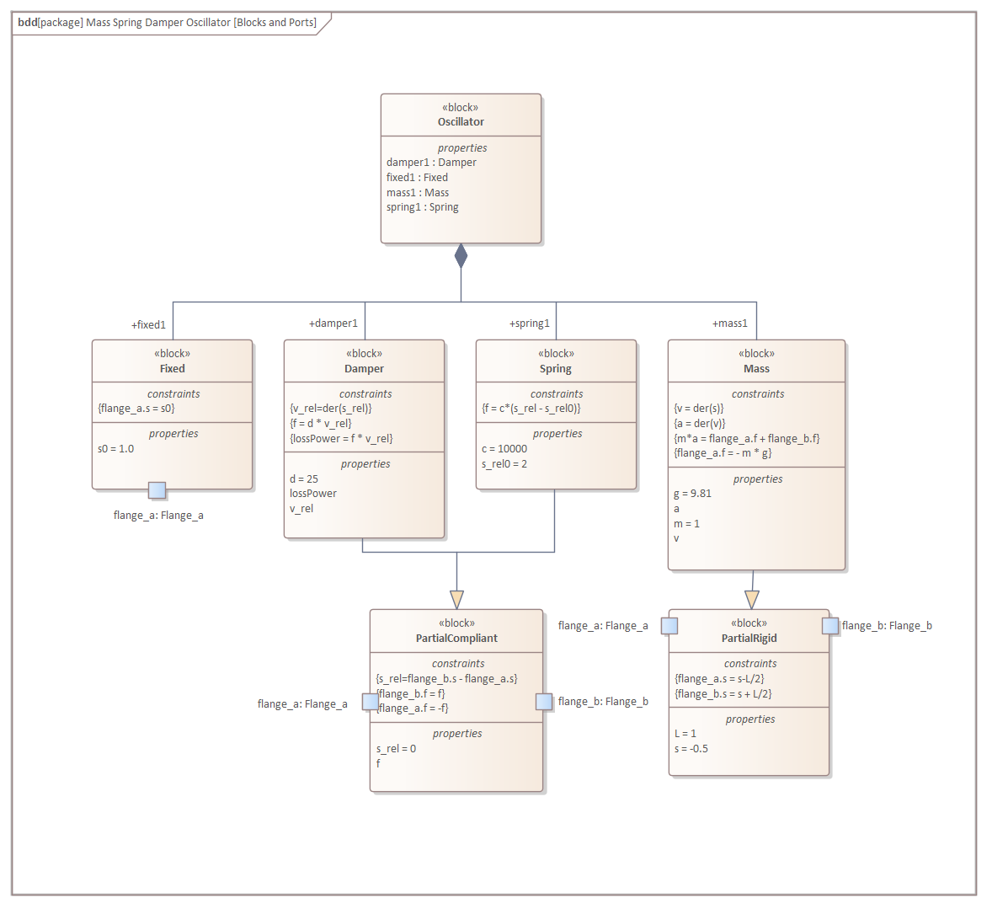Click the flange_a port on Fixed block
Viewport: 992px width, 909px height.
tap(157, 490)
